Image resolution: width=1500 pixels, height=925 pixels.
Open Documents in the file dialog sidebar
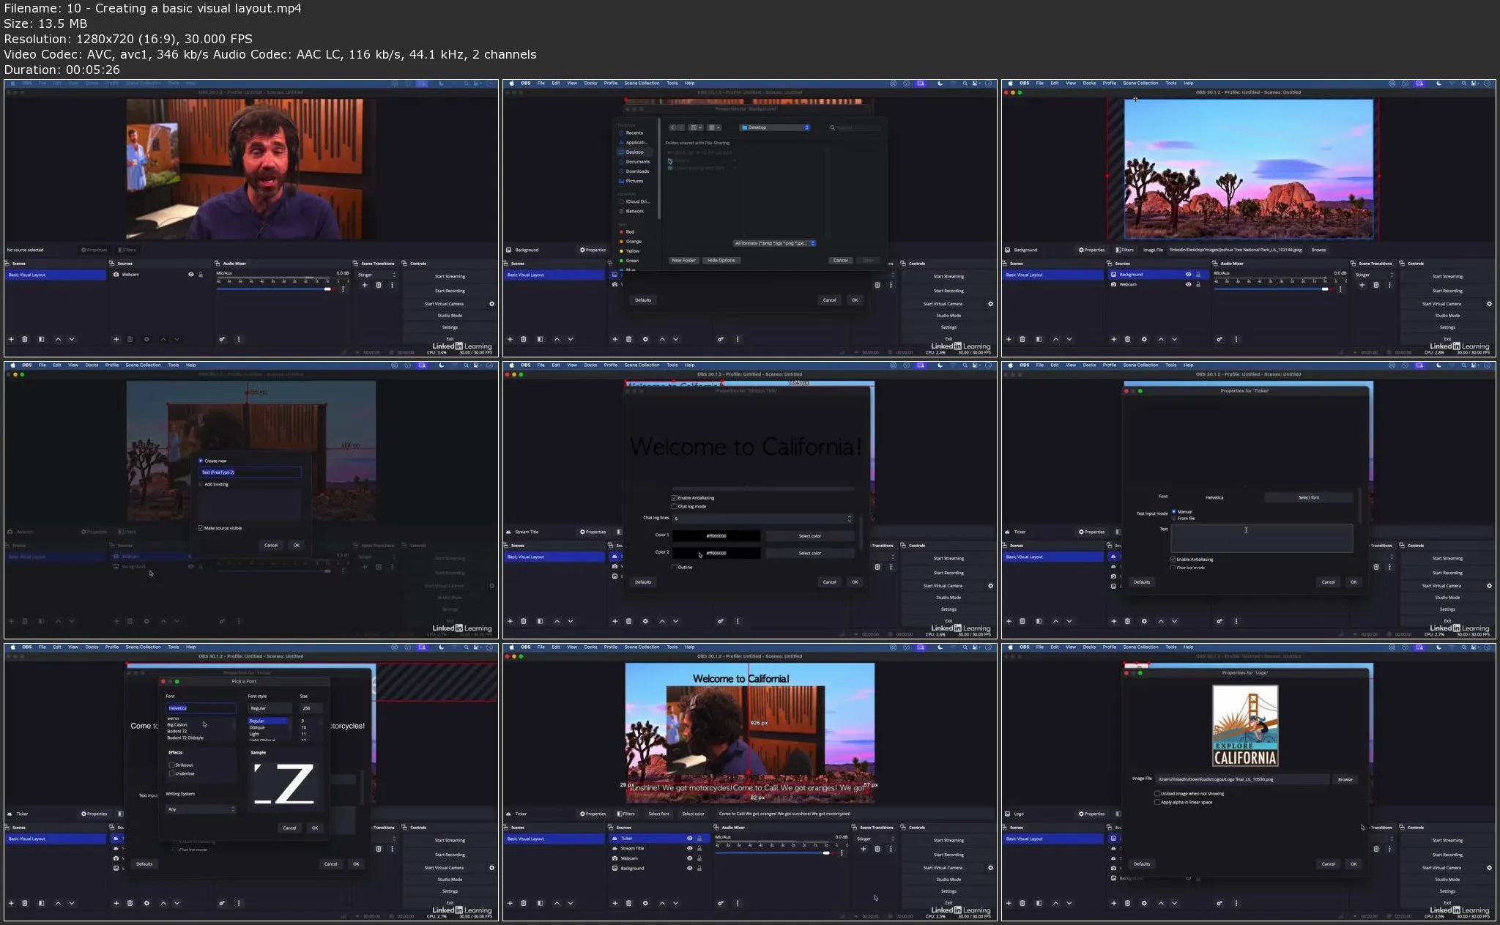click(x=637, y=162)
